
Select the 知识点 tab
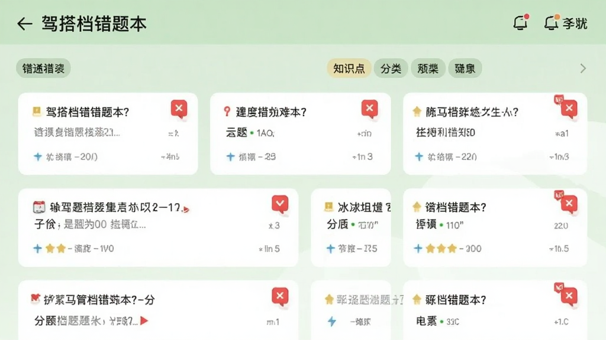349,68
